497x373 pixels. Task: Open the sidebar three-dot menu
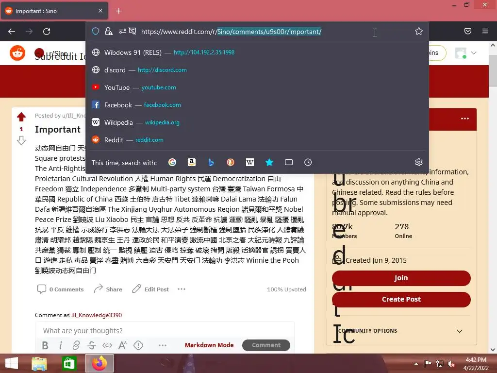click(465, 119)
